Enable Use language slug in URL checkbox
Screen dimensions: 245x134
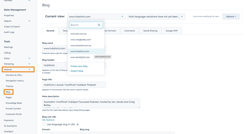(44, 124)
